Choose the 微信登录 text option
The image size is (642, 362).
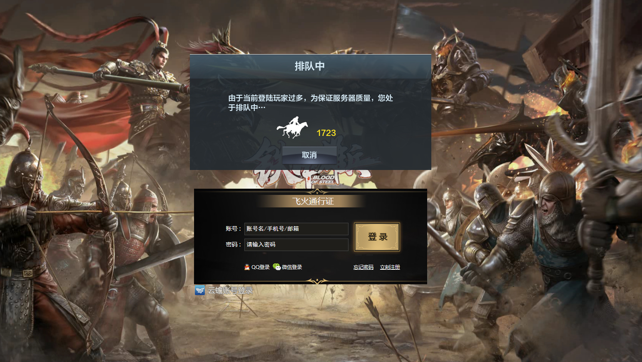click(292, 267)
